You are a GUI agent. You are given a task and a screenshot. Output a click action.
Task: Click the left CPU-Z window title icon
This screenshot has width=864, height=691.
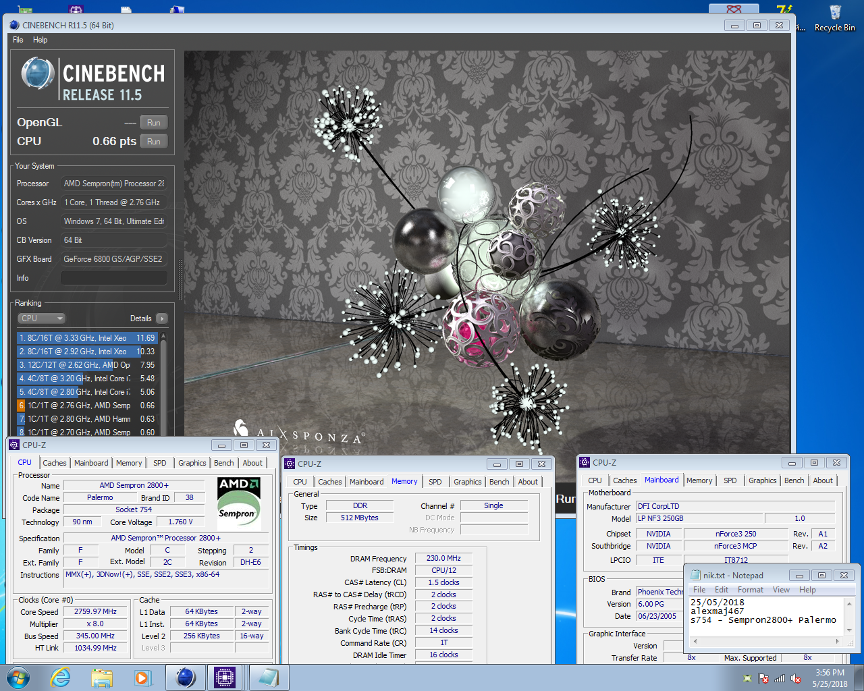pyautogui.click(x=15, y=445)
